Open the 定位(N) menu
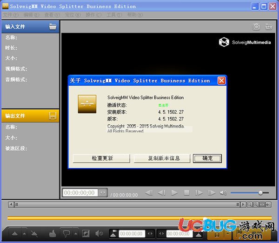 click(73, 15)
